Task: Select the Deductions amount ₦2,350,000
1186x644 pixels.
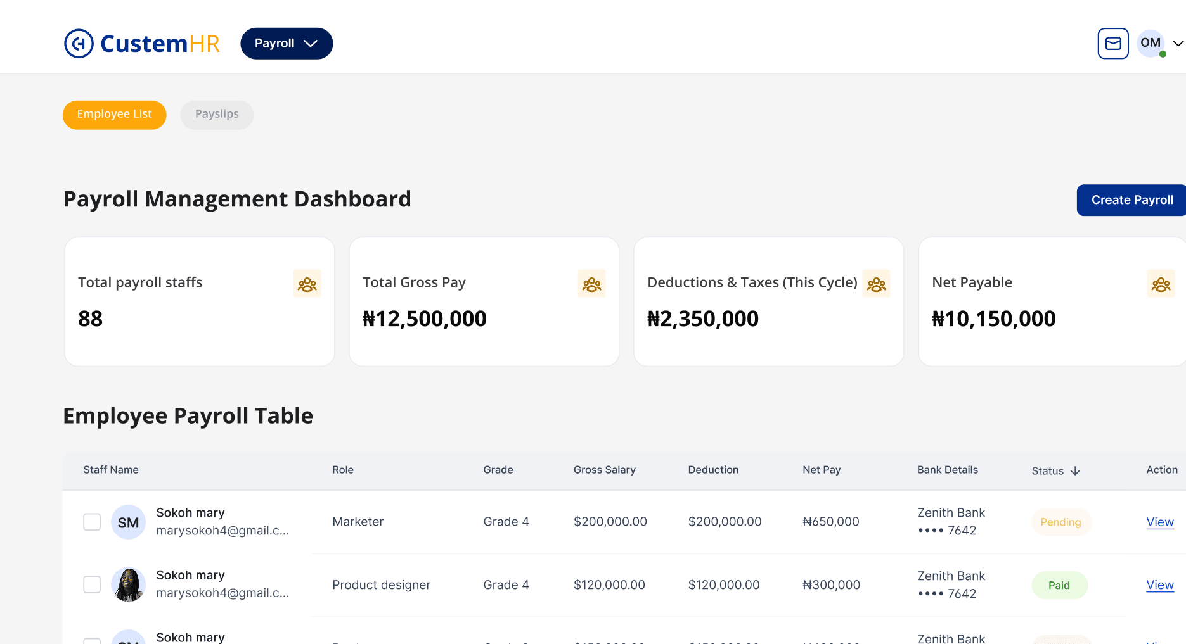Action: pyautogui.click(x=703, y=319)
